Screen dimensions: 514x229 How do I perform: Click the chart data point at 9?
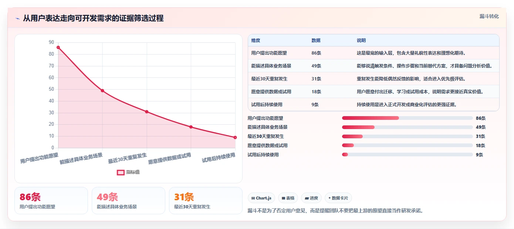click(235, 137)
